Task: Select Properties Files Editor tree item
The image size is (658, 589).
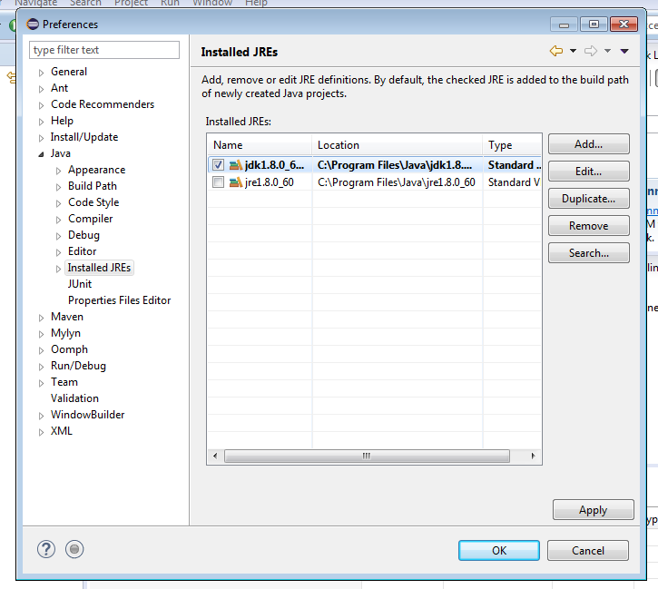Action: [x=119, y=300]
